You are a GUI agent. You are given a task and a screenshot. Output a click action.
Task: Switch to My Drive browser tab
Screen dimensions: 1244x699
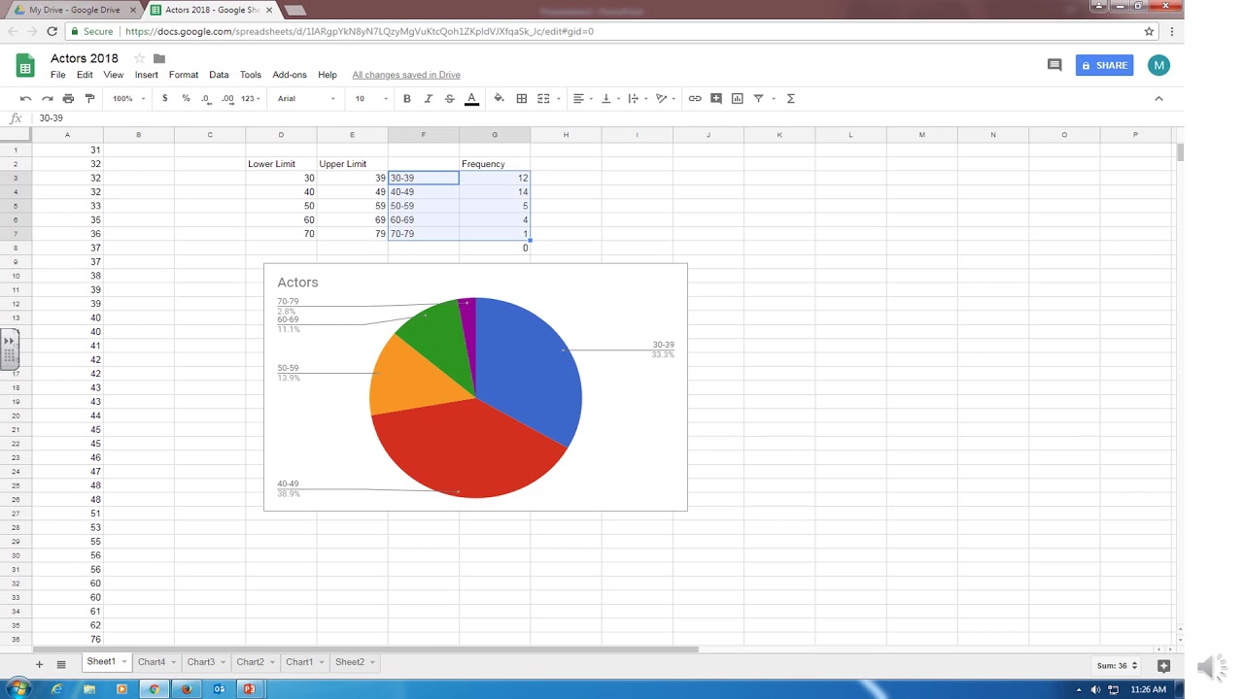click(75, 10)
